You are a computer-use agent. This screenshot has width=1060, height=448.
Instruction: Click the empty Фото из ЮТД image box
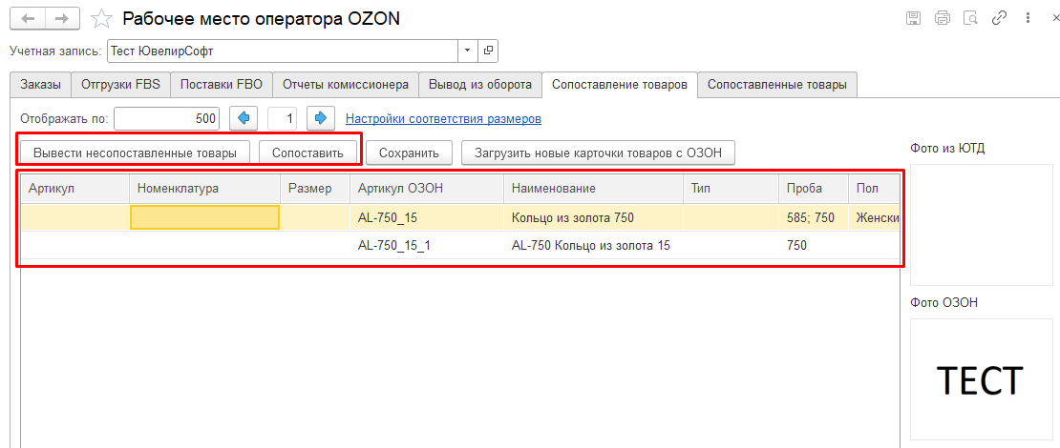pyautogui.click(x=981, y=225)
